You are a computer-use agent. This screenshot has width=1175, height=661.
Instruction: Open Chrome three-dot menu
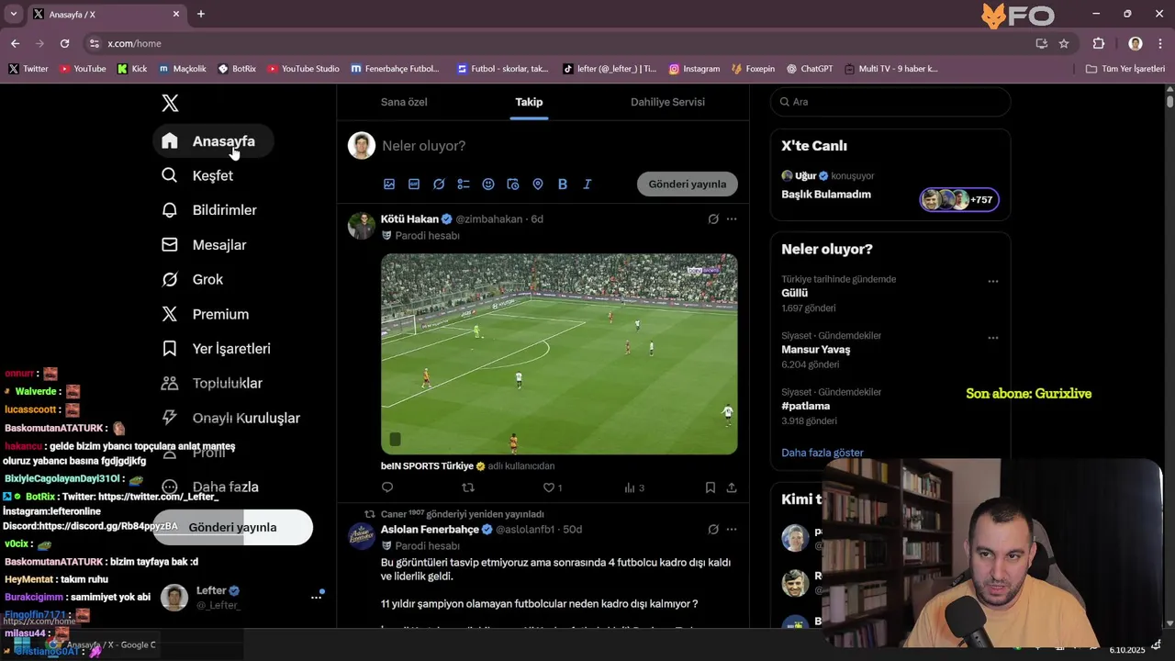click(x=1160, y=43)
